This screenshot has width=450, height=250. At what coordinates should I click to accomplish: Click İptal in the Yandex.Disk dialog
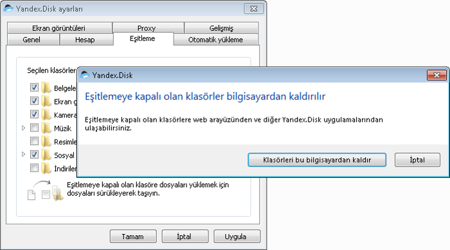(x=417, y=160)
